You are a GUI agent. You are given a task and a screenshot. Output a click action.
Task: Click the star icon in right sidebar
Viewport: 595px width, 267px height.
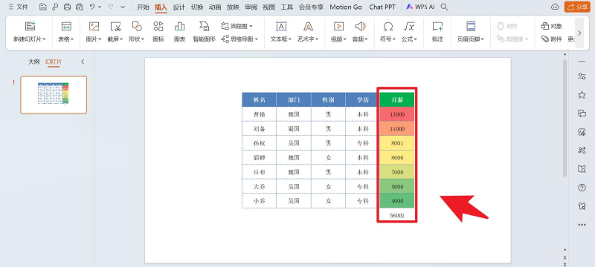(582, 95)
